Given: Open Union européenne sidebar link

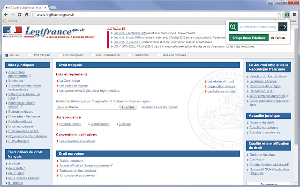Looking at the screenshot, I should (x=21, y=126).
